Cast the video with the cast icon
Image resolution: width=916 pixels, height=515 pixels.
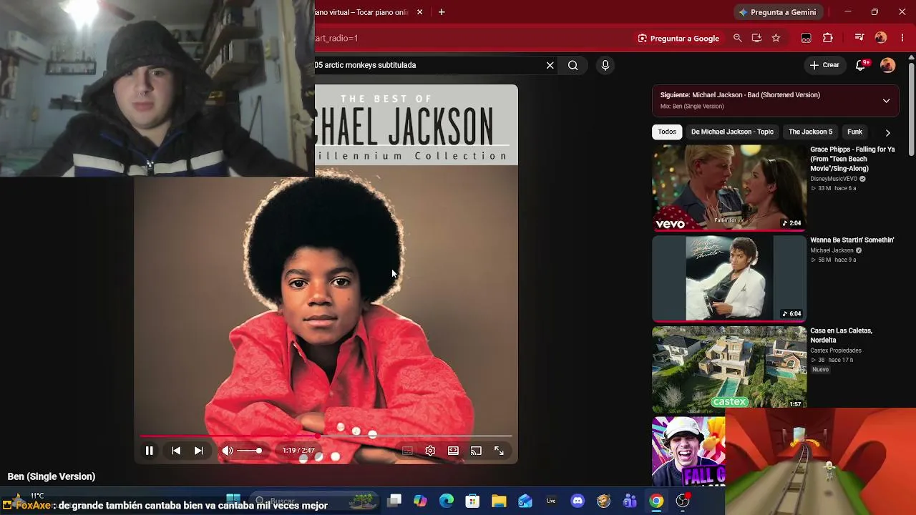476,451
